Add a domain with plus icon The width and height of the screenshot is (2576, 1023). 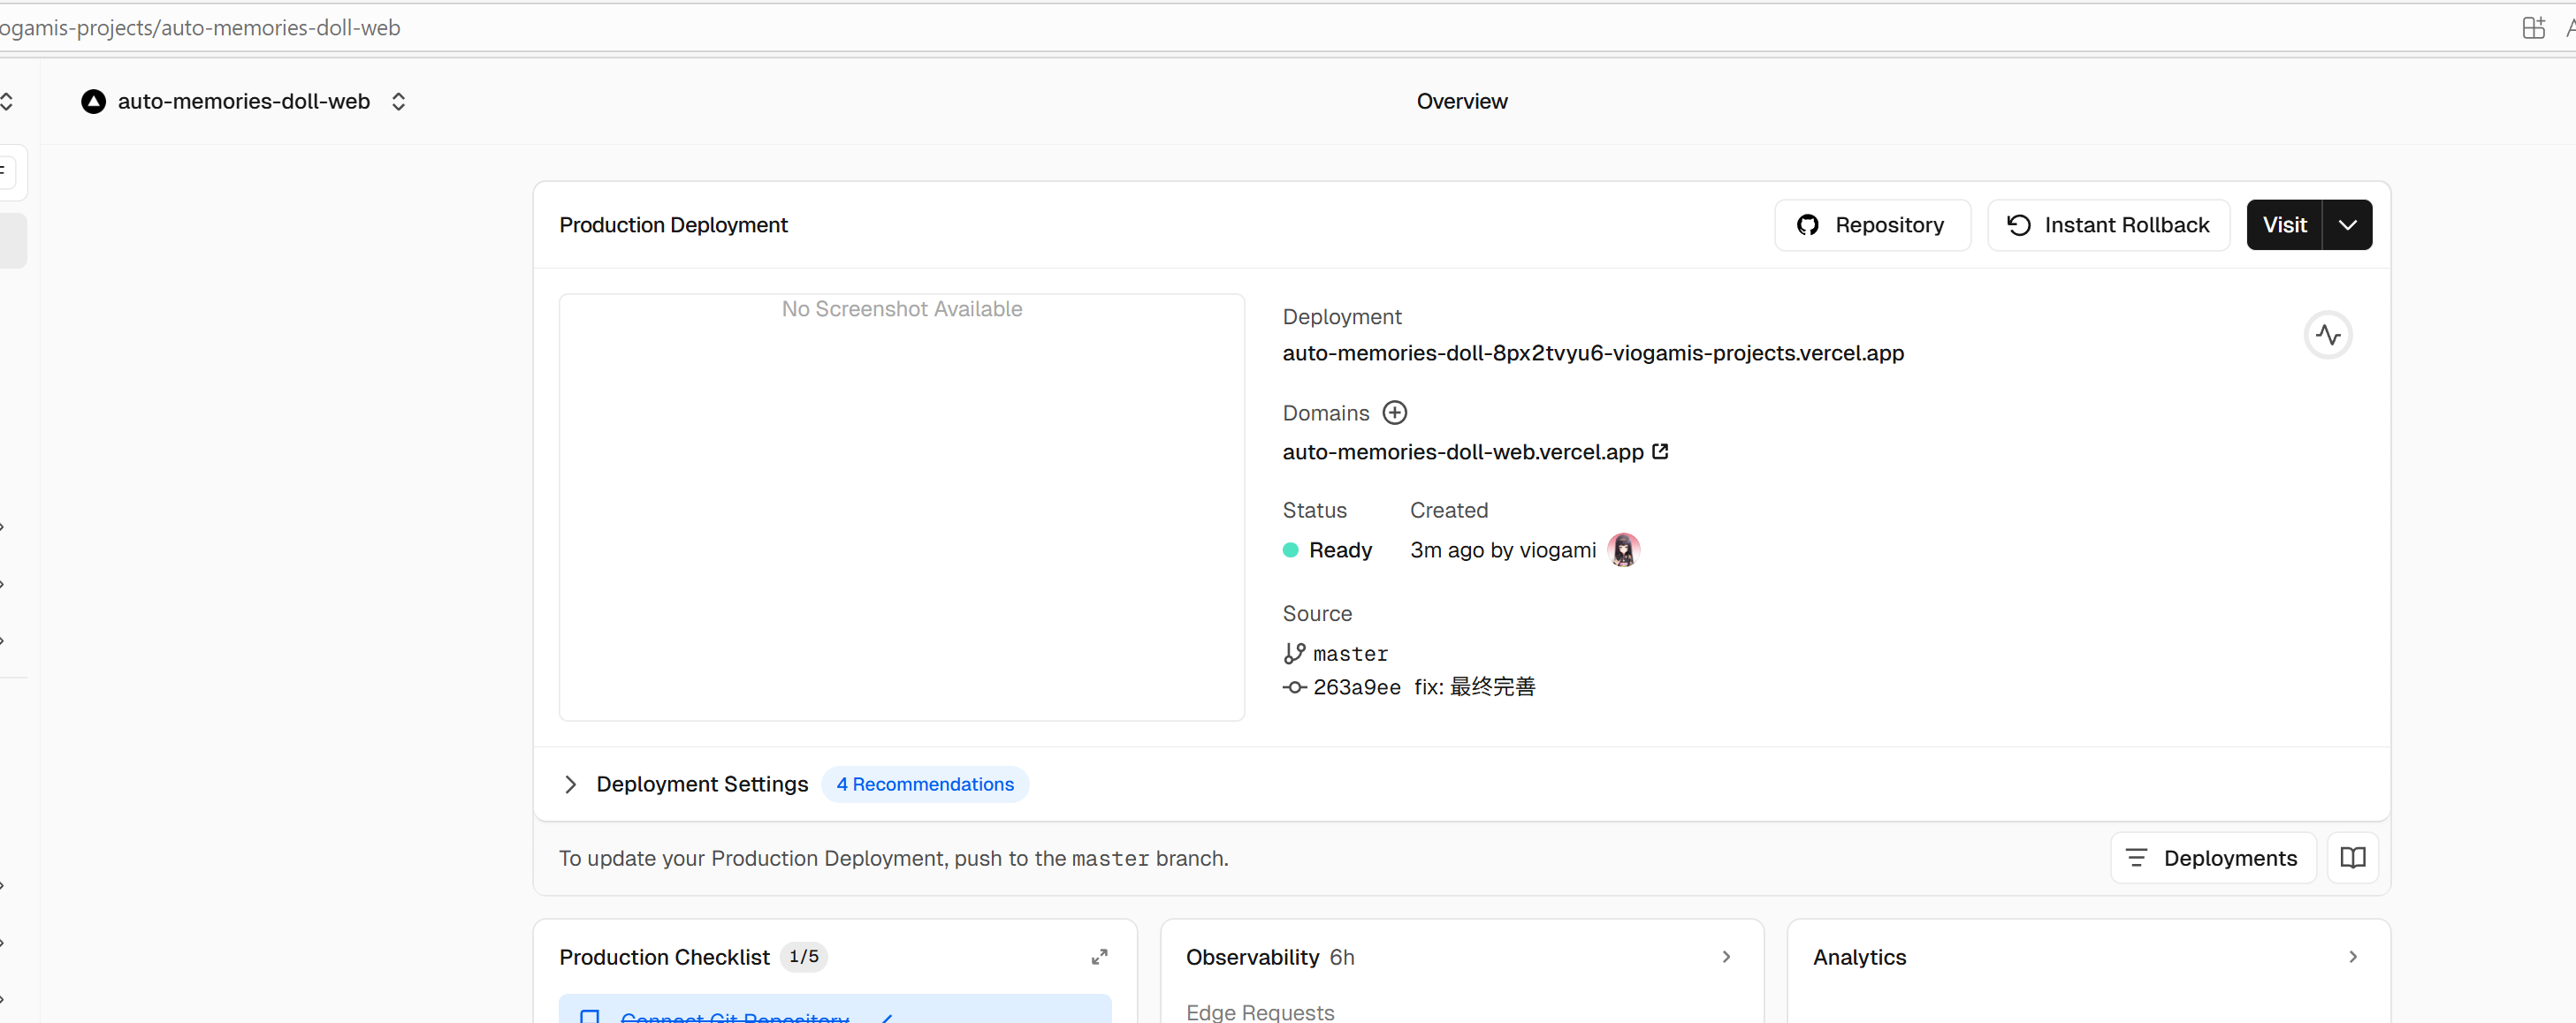[1394, 413]
